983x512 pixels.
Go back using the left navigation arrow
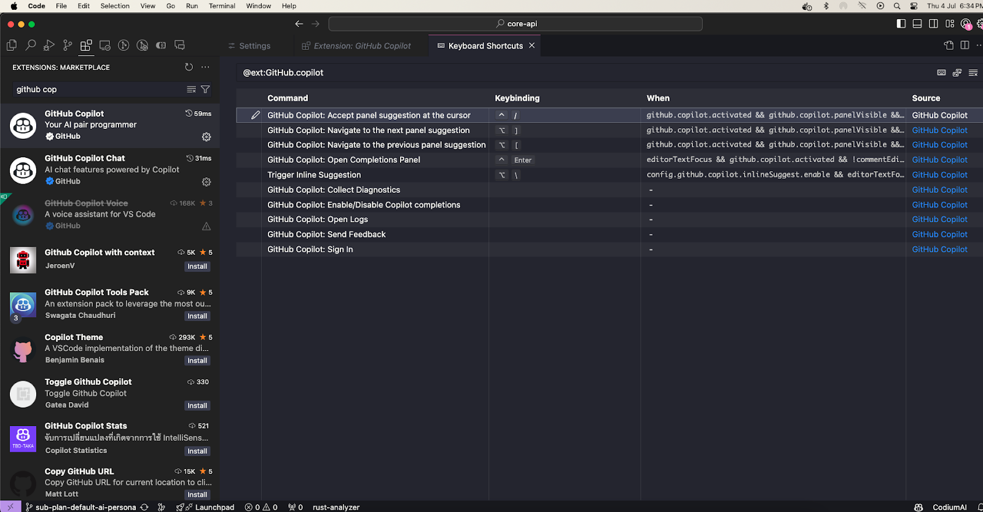pos(299,24)
